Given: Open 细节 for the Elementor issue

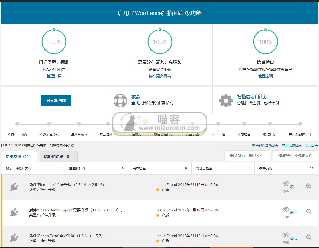Looking at the screenshot, I should coord(294,187).
